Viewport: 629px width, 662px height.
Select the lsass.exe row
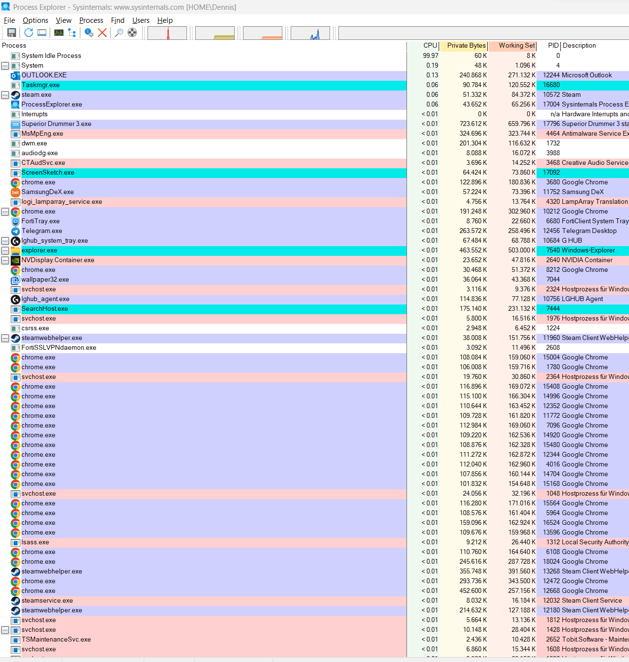point(314,542)
